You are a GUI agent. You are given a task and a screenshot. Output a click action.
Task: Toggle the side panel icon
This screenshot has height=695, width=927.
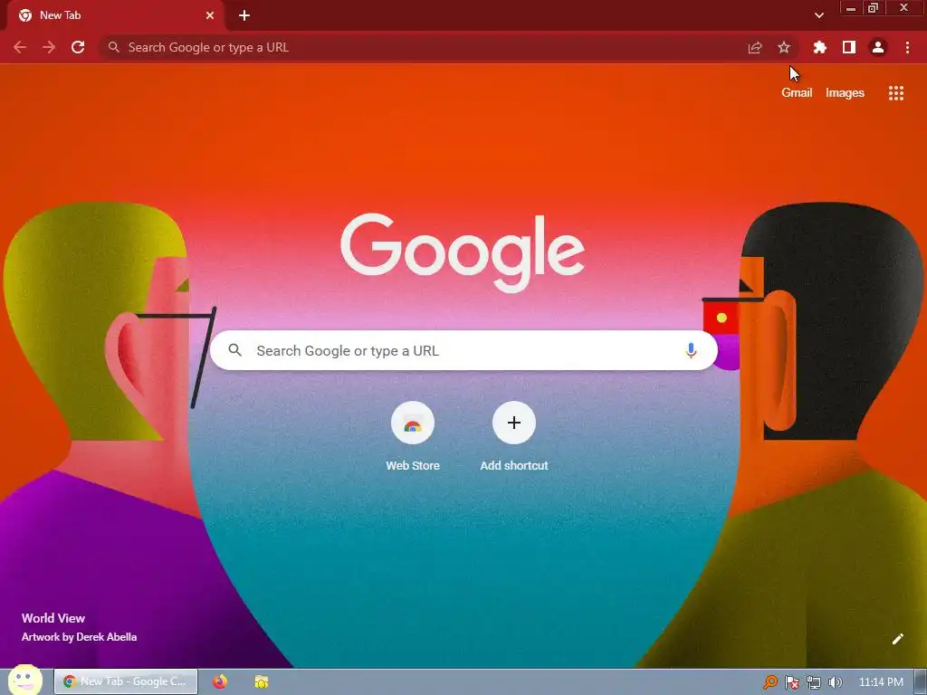coord(849,47)
